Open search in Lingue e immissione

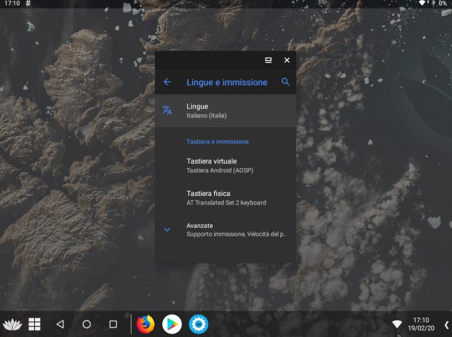(x=285, y=82)
